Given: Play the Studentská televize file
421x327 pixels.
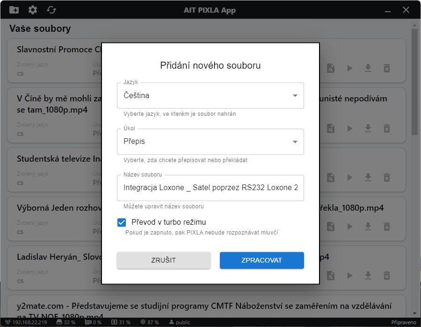Looking at the screenshot, I should 349,178.
